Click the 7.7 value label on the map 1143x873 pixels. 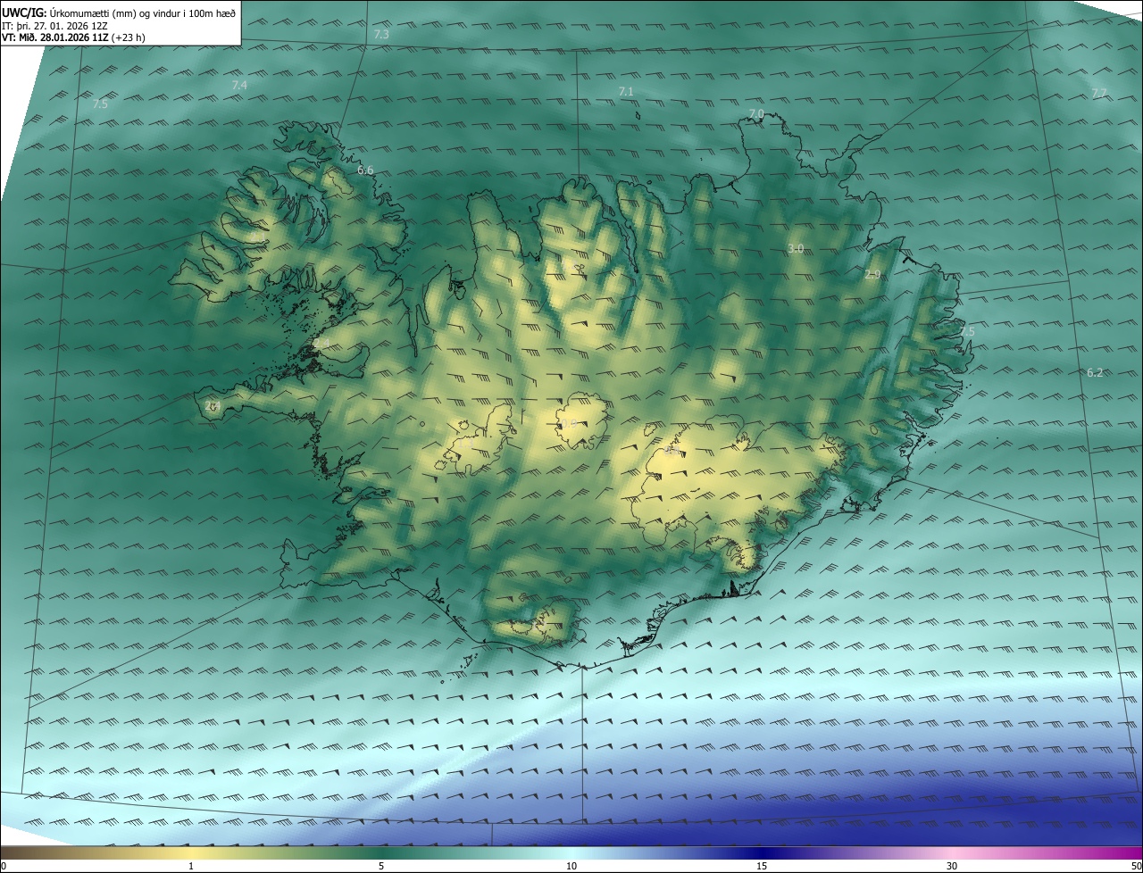click(x=1099, y=93)
